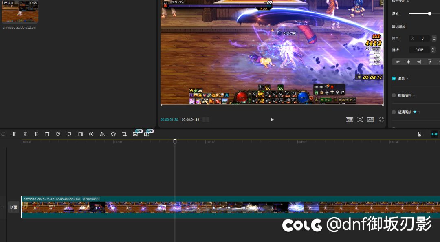The height and width of the screenshot is (242, 440).
Task: Click the subtitle removal tool with 限免 badge
Action: [x=136, y=134]
